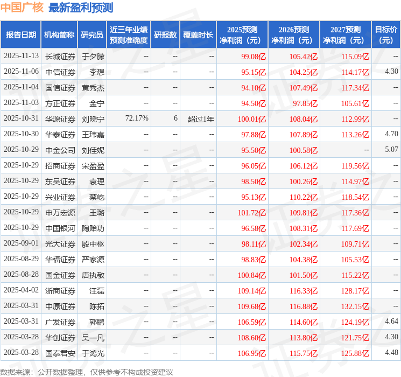
Task: Click the 72.17% accuracy value
Action: click(x=137, y=118)
